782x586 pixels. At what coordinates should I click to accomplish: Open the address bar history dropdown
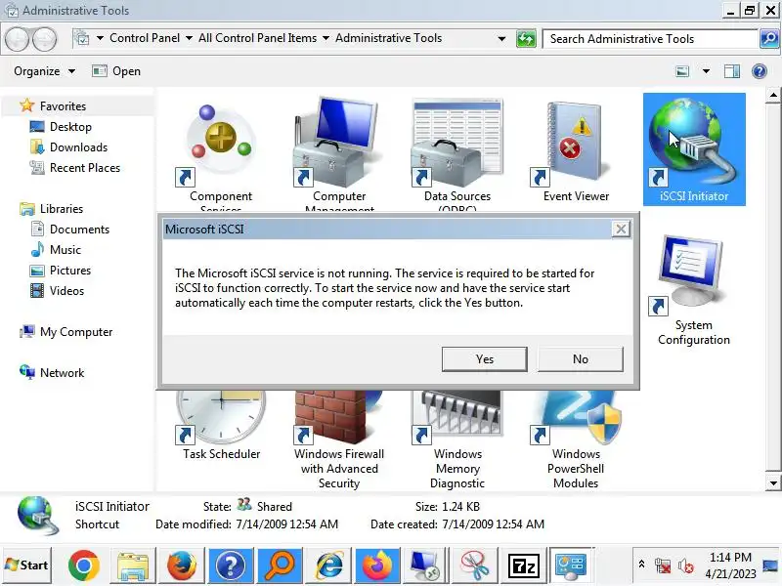coord(501,39)
